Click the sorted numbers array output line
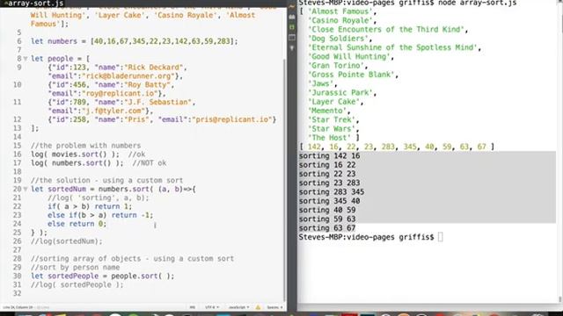The width and height of the screenshot is (563, 316). (x=397, y=147)
